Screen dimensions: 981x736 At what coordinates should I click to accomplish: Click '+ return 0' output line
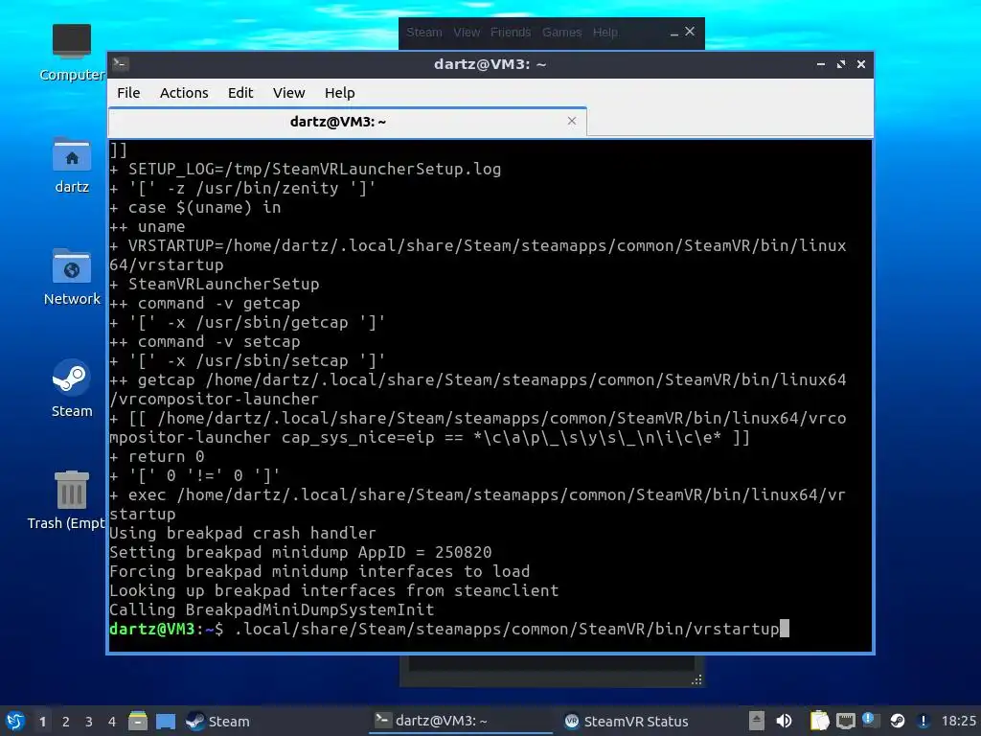click(x=157, y=456)
